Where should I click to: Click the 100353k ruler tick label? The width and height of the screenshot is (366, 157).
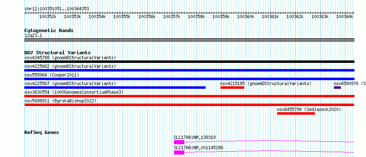tap(72, 16)
